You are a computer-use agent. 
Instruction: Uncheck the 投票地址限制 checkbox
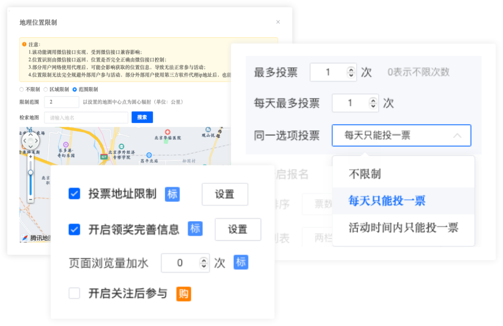75,194
